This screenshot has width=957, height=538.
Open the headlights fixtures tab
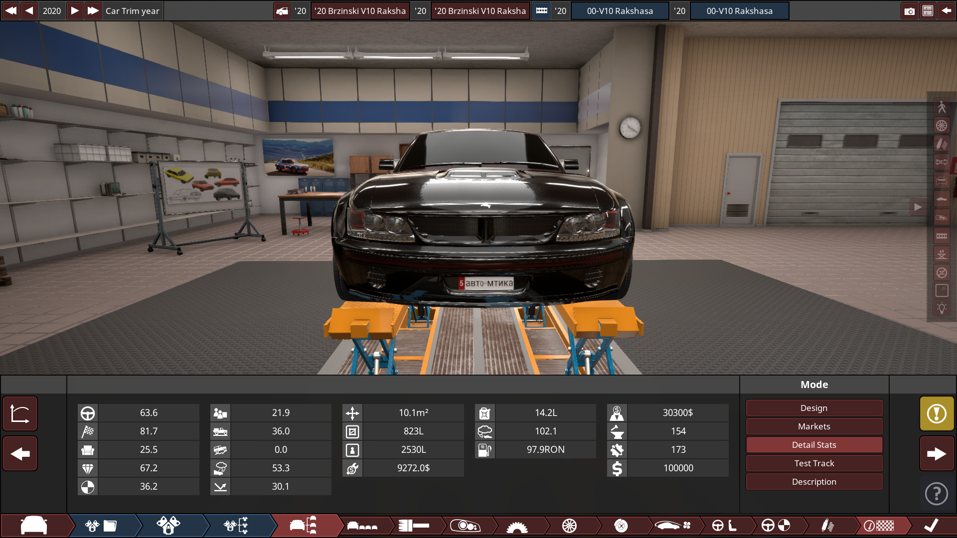point(465,526)
